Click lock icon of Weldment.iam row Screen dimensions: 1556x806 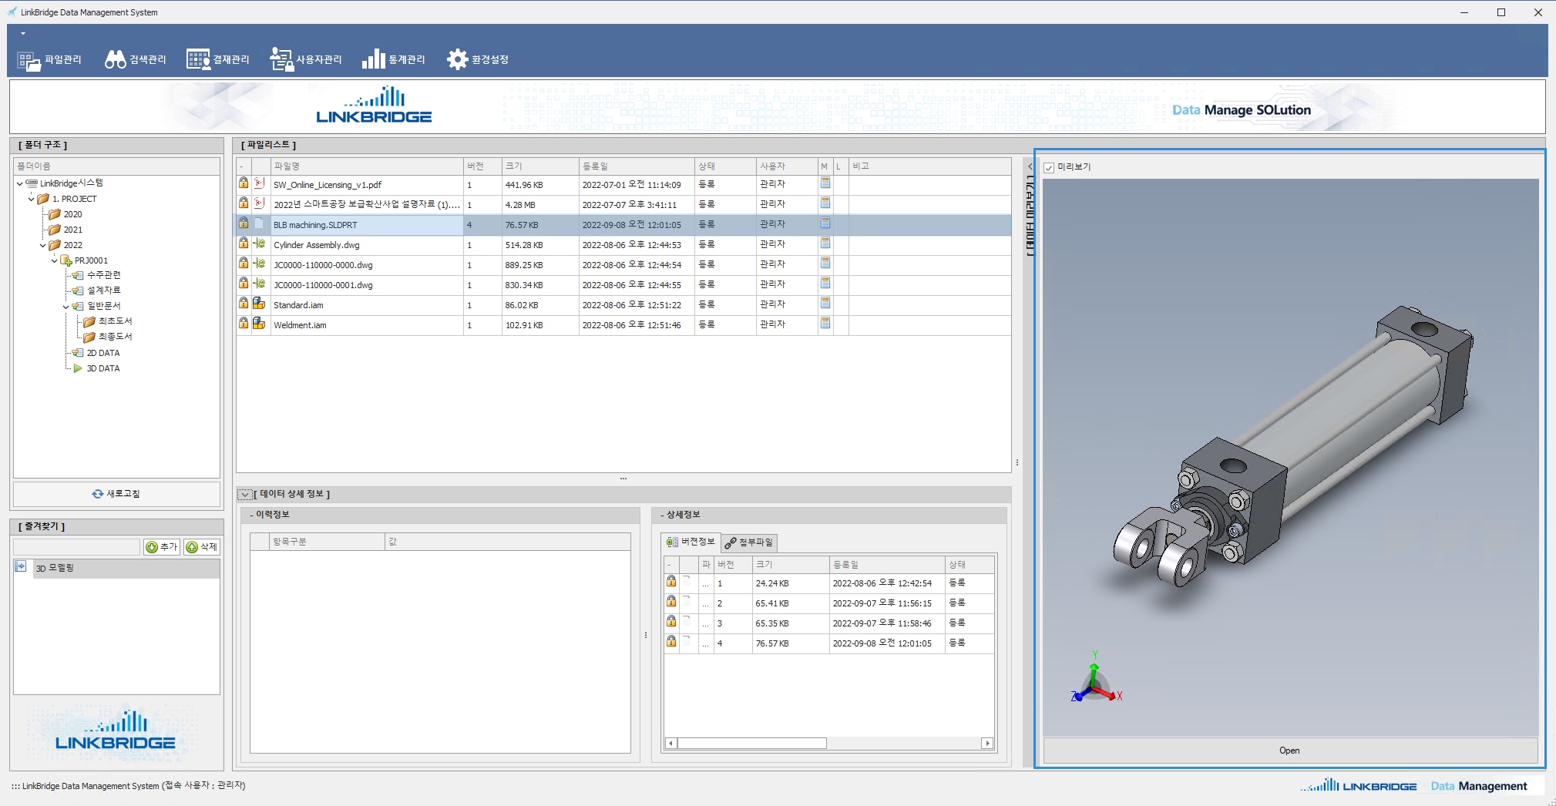tap(244, 324)
